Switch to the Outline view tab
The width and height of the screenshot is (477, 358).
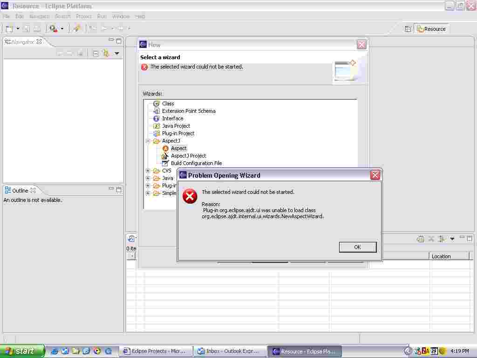(20, 191)
